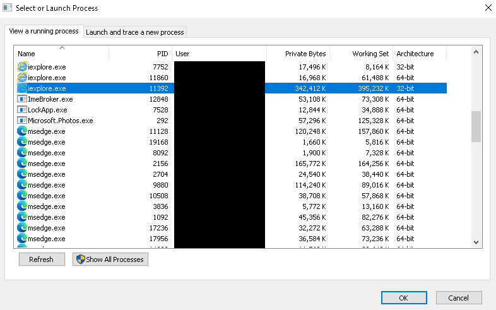Image resolution: width=496 pixels, height=310 pixels.
Task: Confirm the selection with OK
Action: 404,297
